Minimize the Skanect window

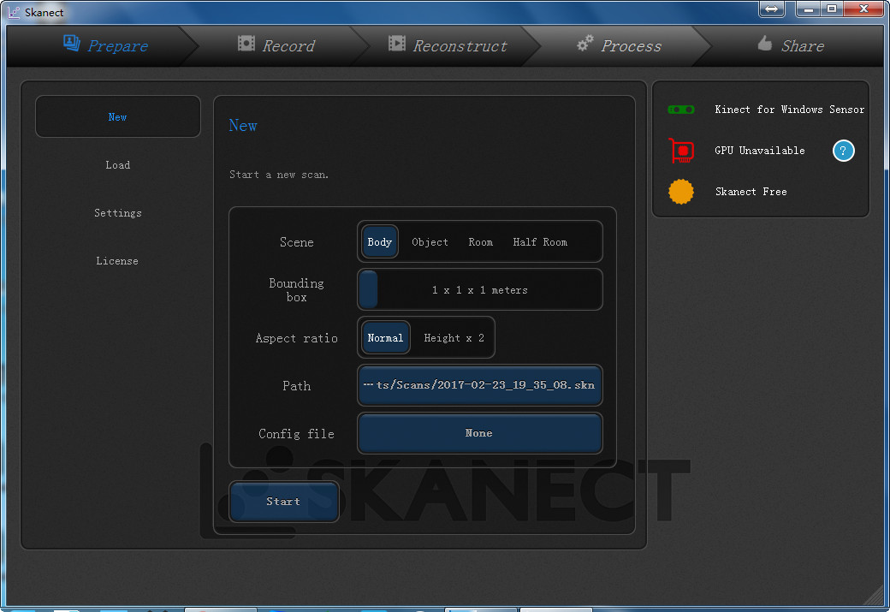tap(808, 9)
